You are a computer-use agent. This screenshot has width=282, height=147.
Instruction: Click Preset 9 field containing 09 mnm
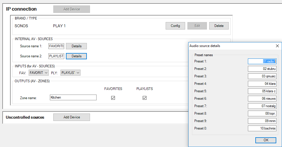coord(262,121)
